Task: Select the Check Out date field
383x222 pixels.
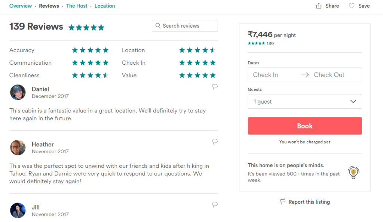Action: [329, 75]
